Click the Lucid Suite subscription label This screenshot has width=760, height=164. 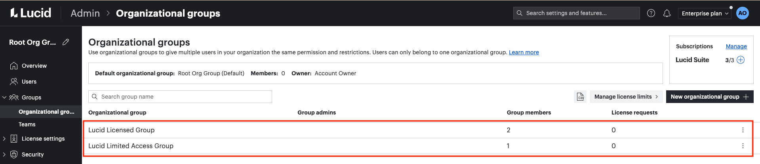pyautogui.click(x=692, y=60)
